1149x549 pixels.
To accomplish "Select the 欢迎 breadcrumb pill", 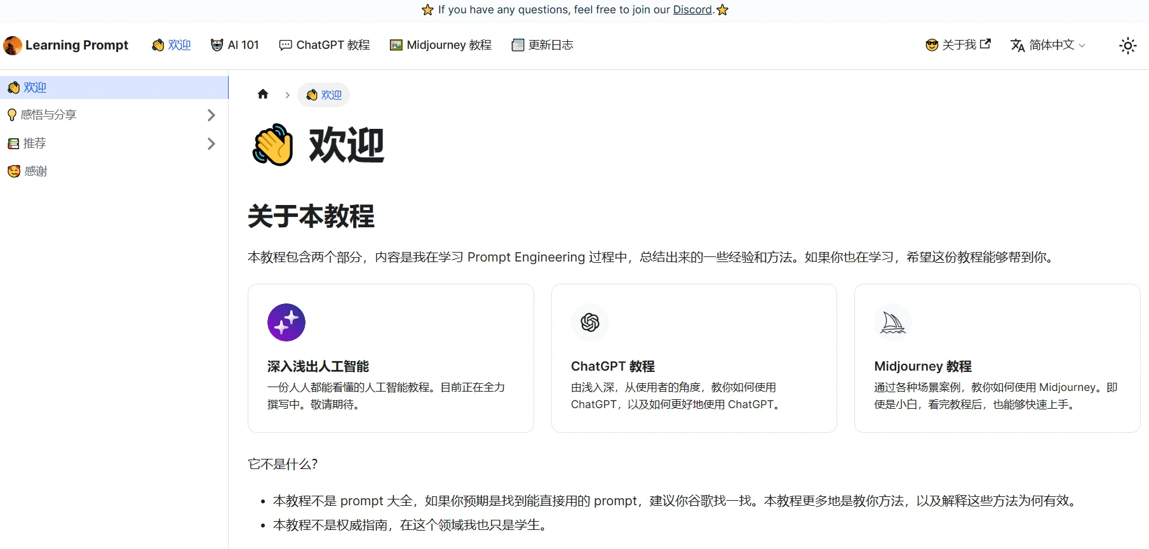I will pyautogui.click(x=324, y=95).
